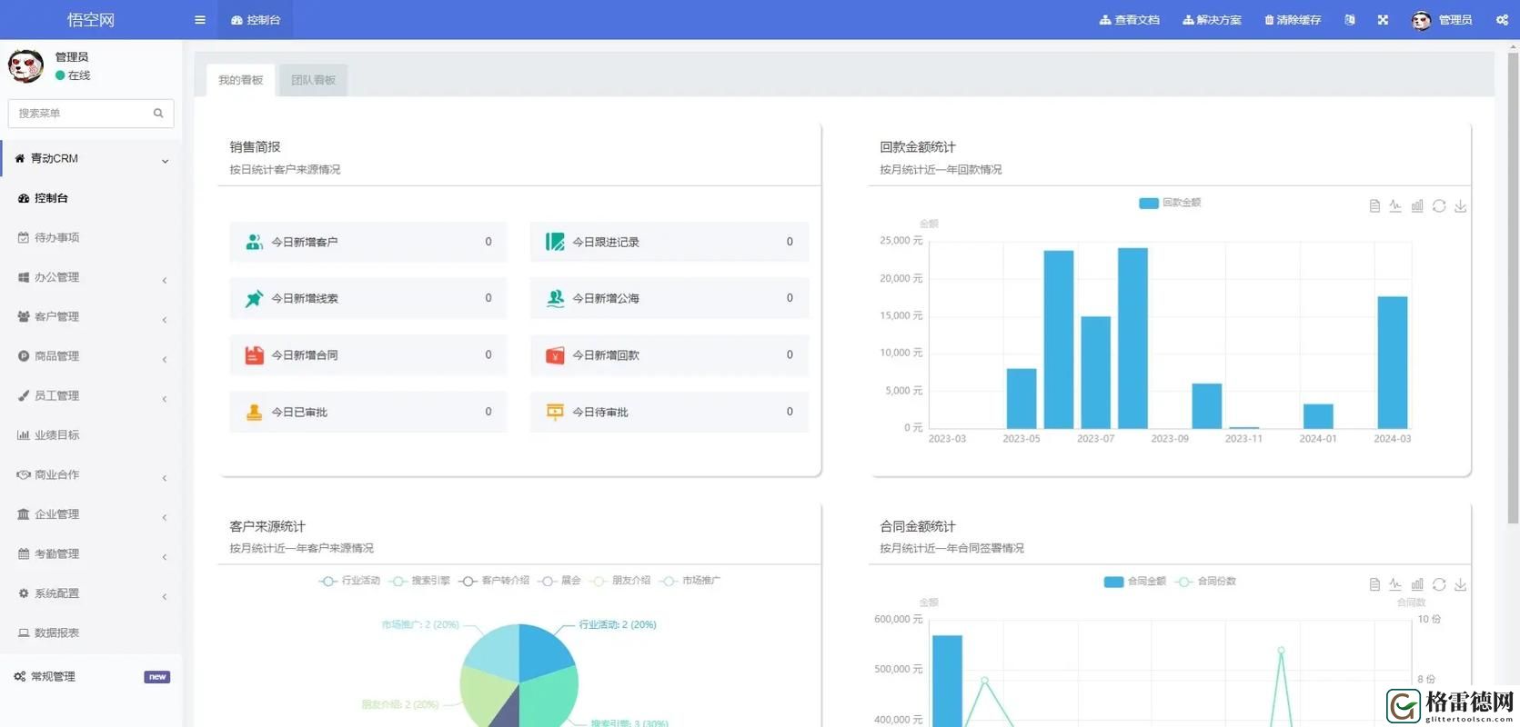The width and height of the screenshot is (1520, 727).
Task: Click the search magnifier in menu search box
Action: 158,114
